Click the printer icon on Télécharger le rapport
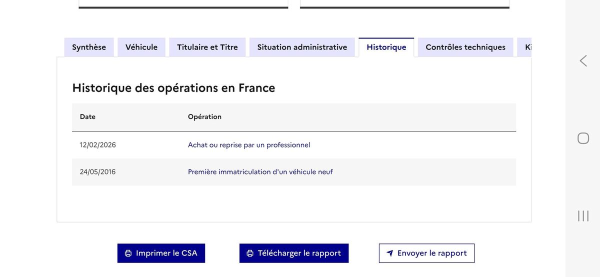600x277 pixels. (x=250, y=253)
